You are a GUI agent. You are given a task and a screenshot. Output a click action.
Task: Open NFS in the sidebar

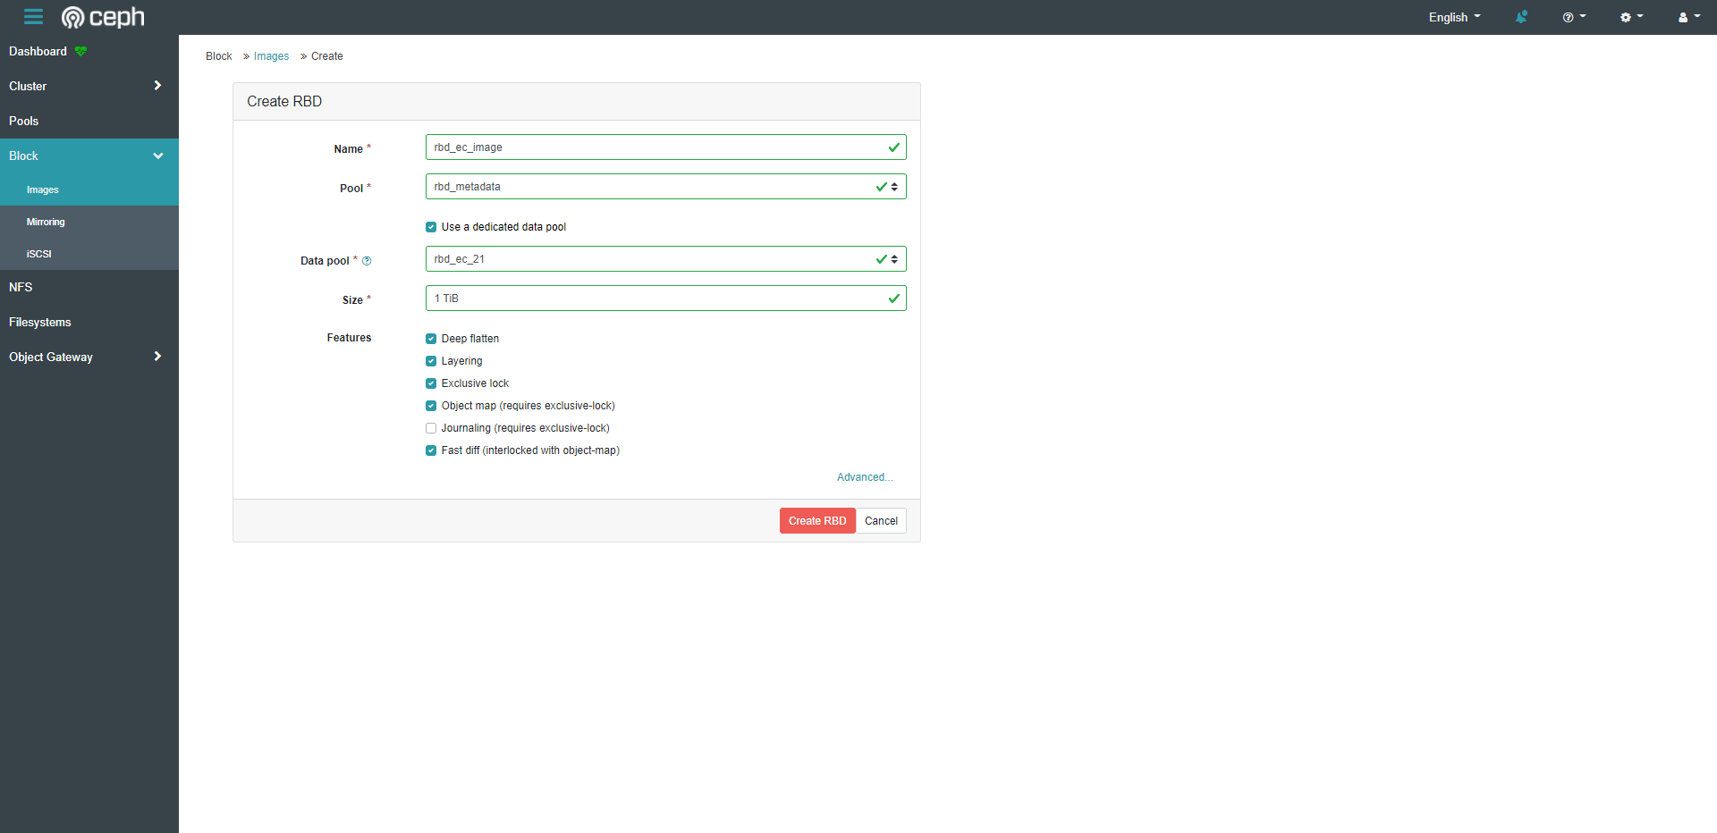coord(89,287)
